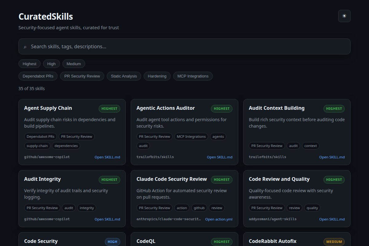Click the Agentic Actions Auditor card title

point(165,108)
